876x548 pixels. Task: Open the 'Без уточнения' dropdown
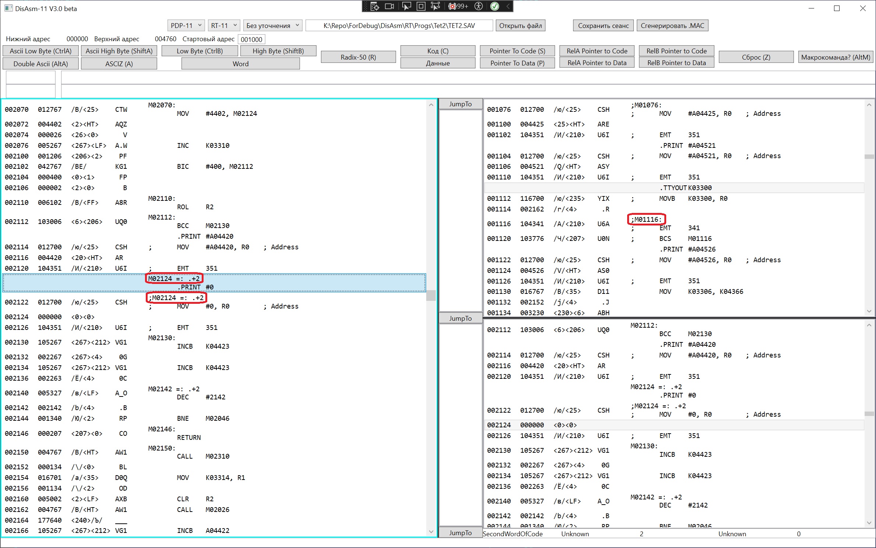pos(273,25)
